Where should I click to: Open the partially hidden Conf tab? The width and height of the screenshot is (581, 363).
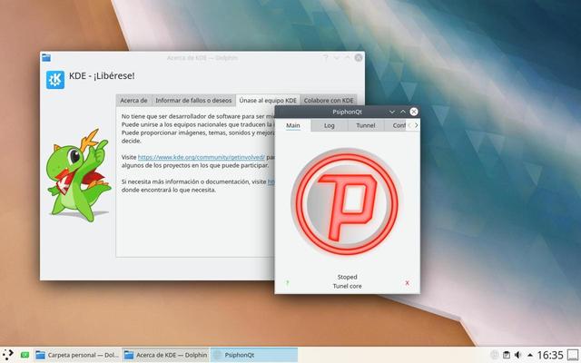tap(397, 125)
